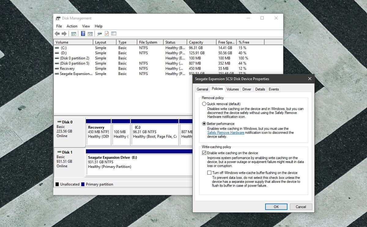Click the Forward arrow in Disk Management toolbar

click(64, 34)
